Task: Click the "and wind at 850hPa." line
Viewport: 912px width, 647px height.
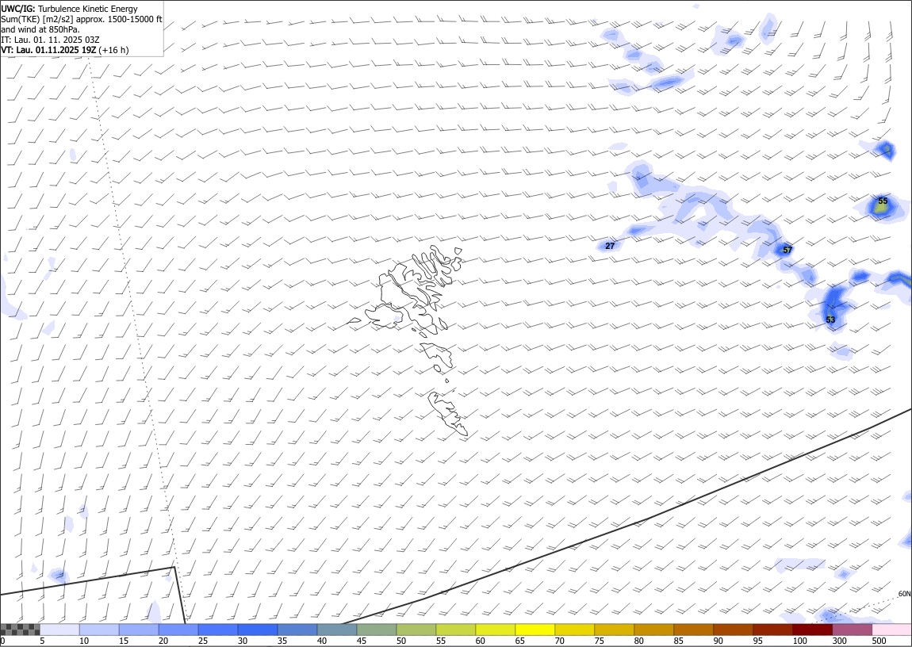Action: coord(40,29)
